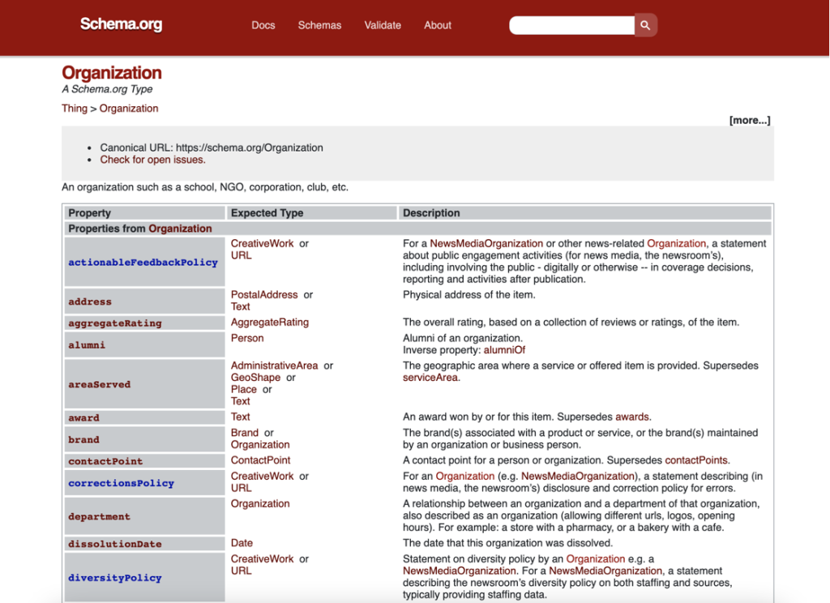Open the correctionsPolicy property link
830x603 pixels.
click(121, 483)
